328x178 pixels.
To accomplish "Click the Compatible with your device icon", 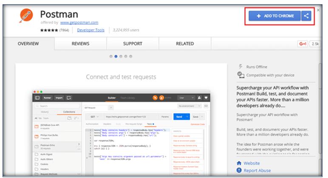I will click(x=240, y=75).
